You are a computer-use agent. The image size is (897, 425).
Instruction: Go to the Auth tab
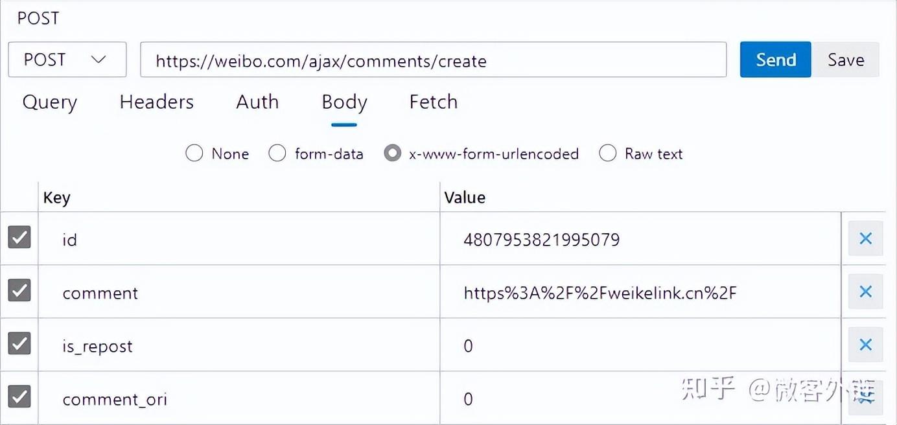tap(257, 102)
